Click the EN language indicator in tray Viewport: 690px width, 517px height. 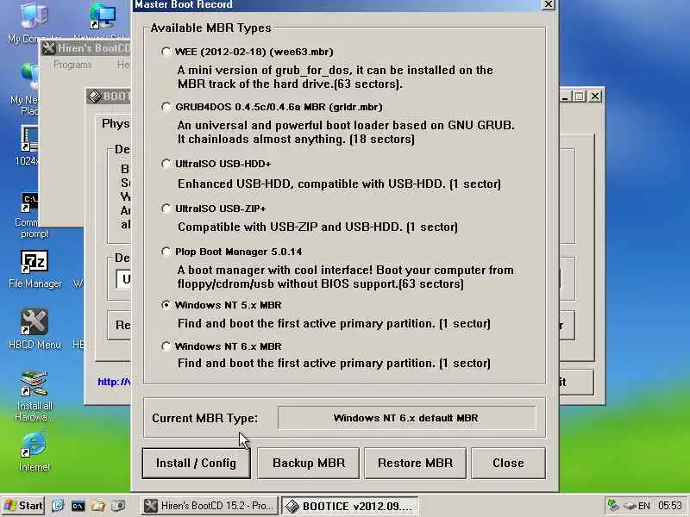[644, 506]
